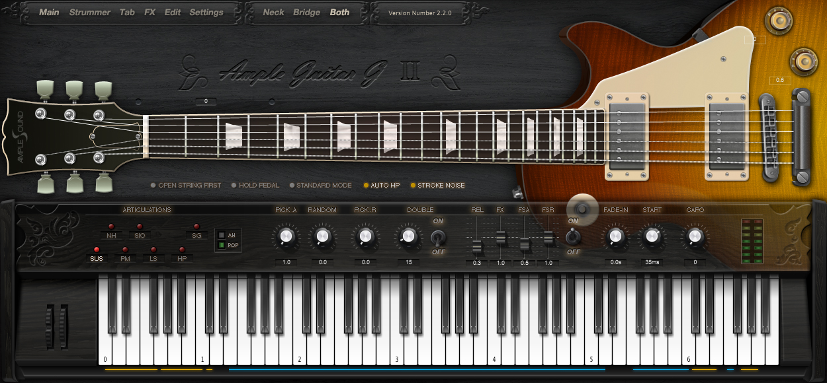The height and width of the screenshot is (383, 827).
Task: Click the CAPO value field
Action: (x=695, y=262)
